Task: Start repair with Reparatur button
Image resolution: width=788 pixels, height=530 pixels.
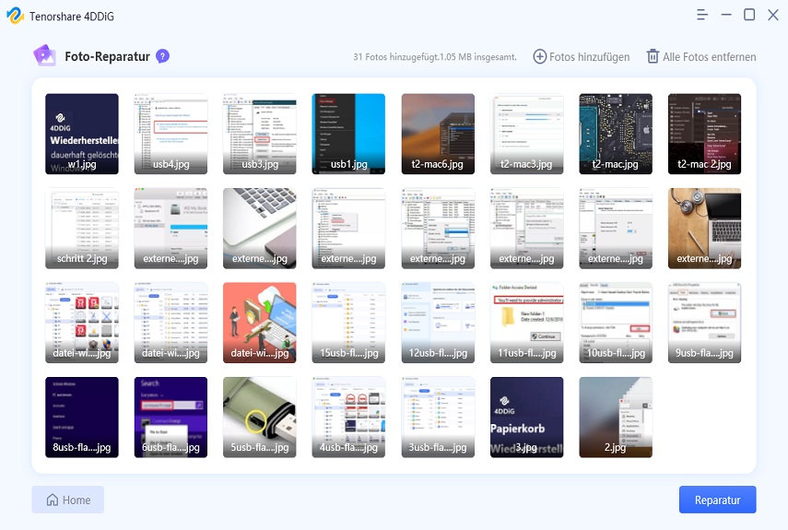Action: click(717, 500)
